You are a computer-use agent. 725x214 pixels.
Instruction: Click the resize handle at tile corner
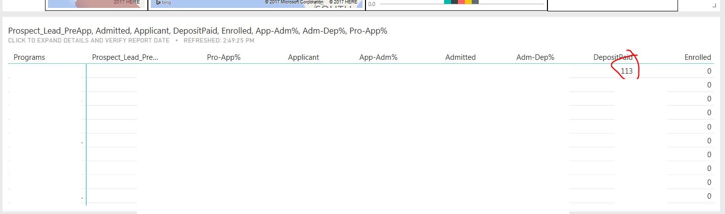(x=713, y=5)
